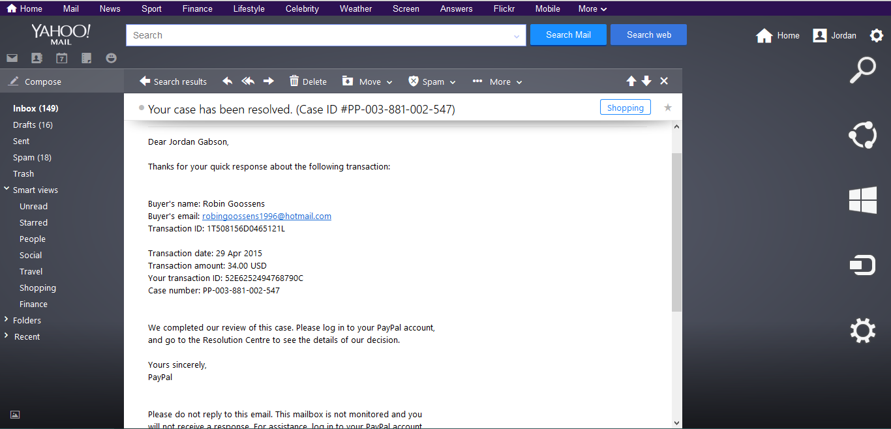Open the notepad icon in sidebar
The width and height of the screenshot is (891, 429).
tap(86, 58)
